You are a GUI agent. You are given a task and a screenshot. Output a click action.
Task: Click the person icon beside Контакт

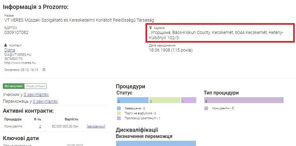click(x=6, y=45)
